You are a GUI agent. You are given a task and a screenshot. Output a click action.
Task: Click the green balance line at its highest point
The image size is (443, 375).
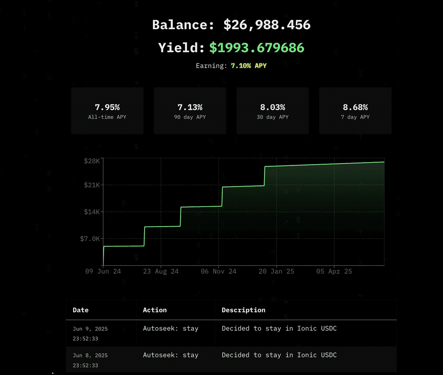(382, 161)
